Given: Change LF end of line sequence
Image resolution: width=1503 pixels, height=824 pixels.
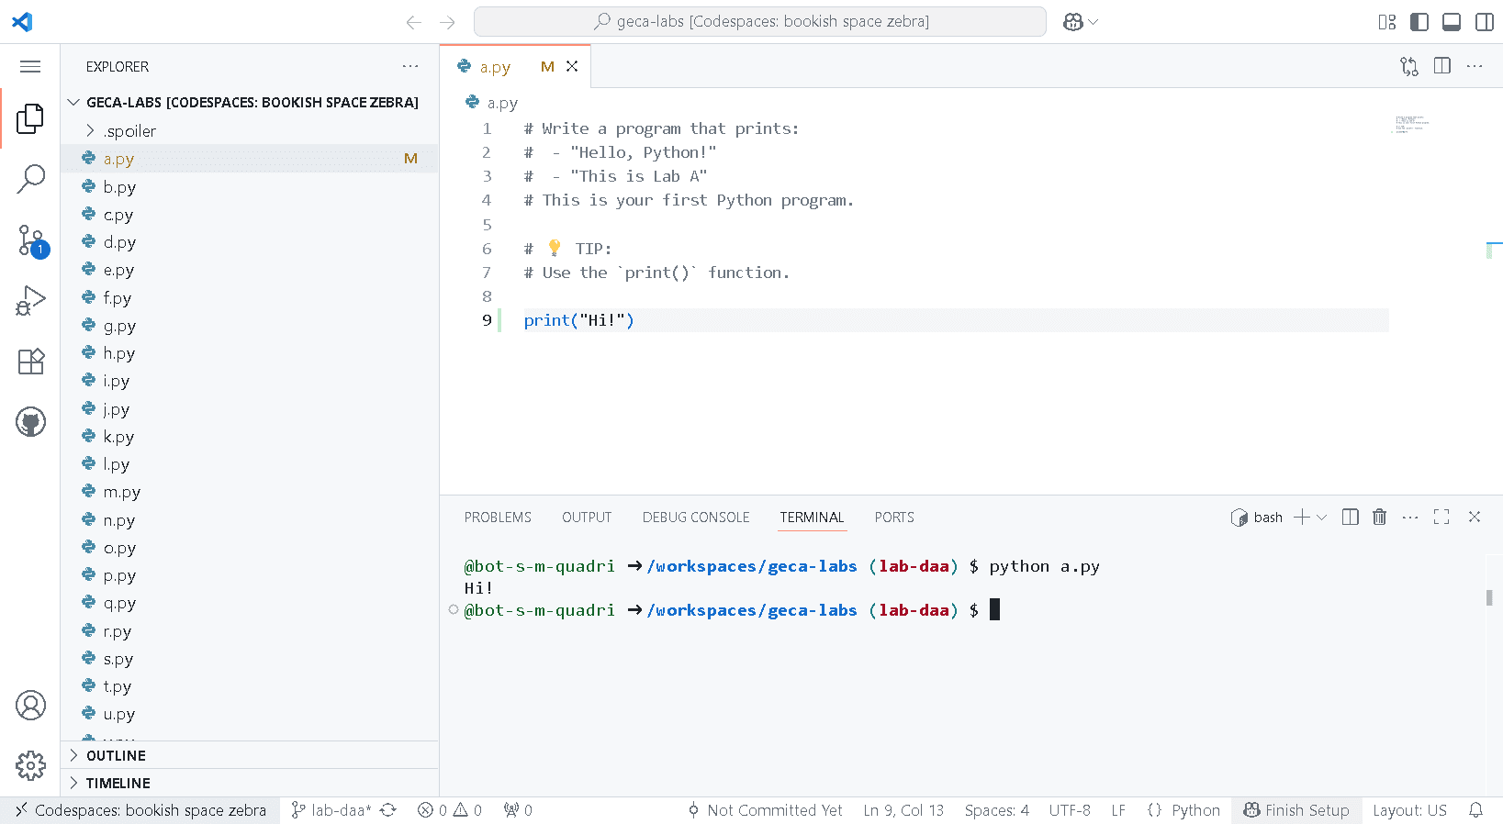Looking at the screenshot, I should tap(1118, 810).
